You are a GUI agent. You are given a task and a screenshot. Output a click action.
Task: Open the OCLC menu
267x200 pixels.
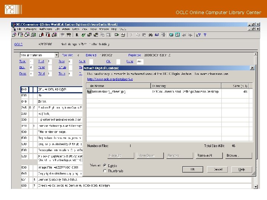click(x=123, y=29)
